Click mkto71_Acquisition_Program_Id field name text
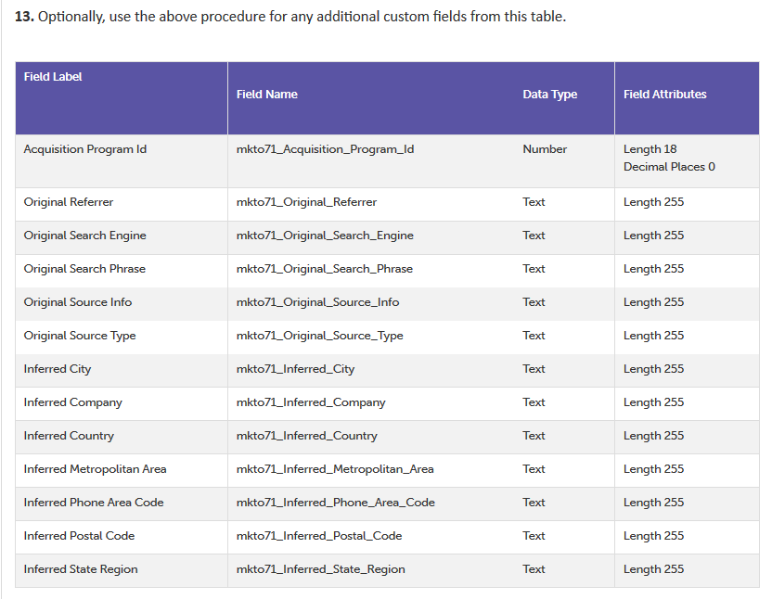The image size is (772, 599). (325, 149)
